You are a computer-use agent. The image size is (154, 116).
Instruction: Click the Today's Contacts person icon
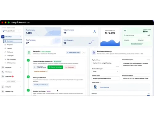pyautogui.click(x=95, y=32)
